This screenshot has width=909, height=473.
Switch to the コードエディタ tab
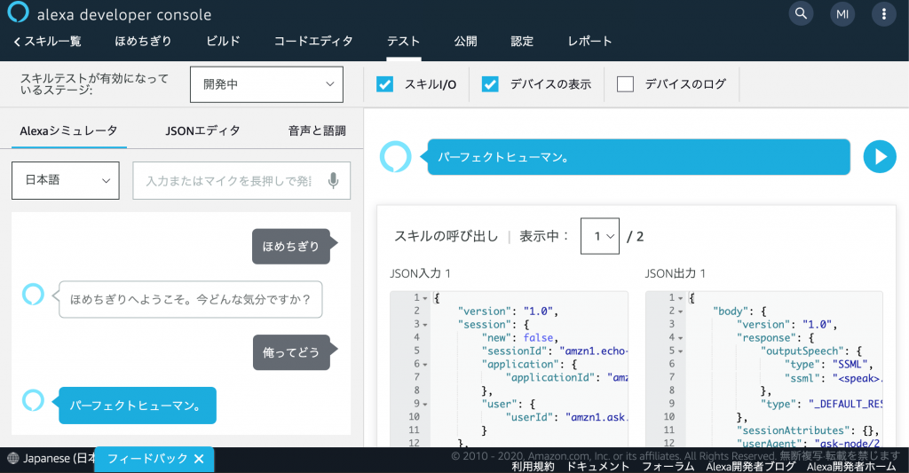tap(313, 41)
